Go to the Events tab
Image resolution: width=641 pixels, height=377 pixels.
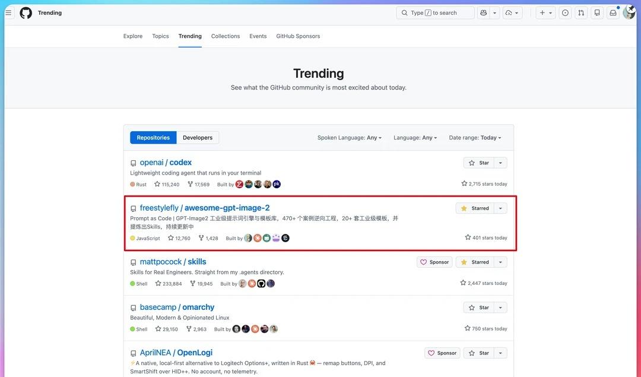coord(258,36)
